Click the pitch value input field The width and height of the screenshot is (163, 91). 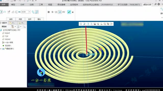point(25,12)
